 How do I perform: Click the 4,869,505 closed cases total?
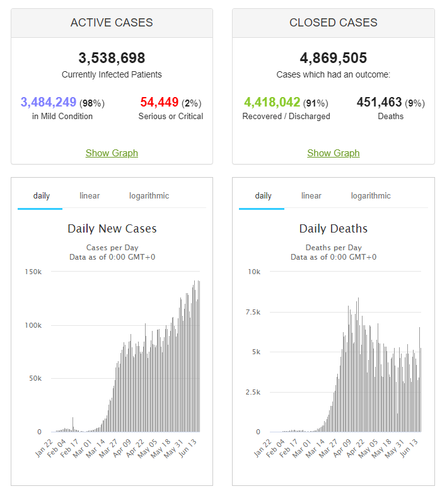[333, 59]
